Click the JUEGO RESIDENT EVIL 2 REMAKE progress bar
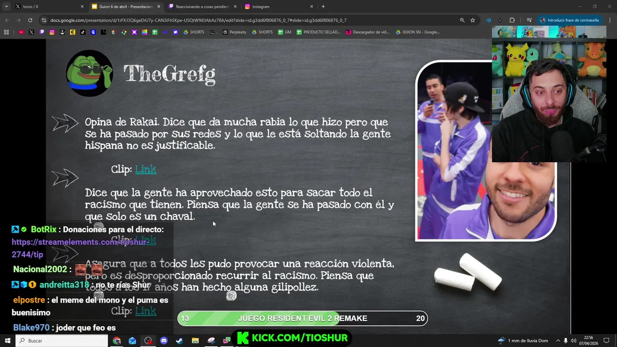This screenshot has width=617, height=347. [302, 318]
